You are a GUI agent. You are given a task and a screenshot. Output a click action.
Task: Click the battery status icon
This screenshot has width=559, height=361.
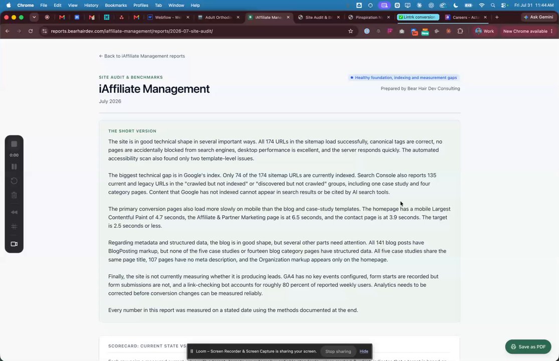pyautogui.click(x=468, y=6)
